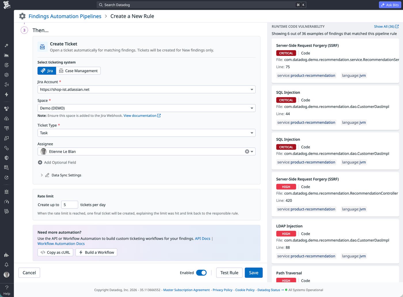Open the bug icon in sidebar
The image size is (403, 297).
tap(7, 192)
